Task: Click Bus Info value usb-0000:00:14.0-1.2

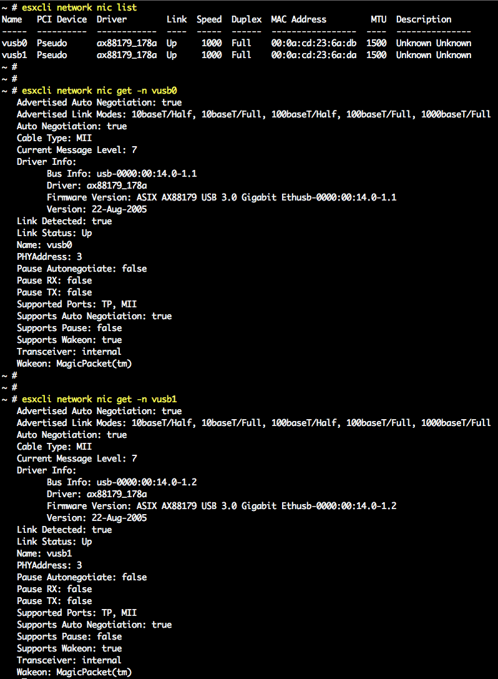Action: (147, 482)
